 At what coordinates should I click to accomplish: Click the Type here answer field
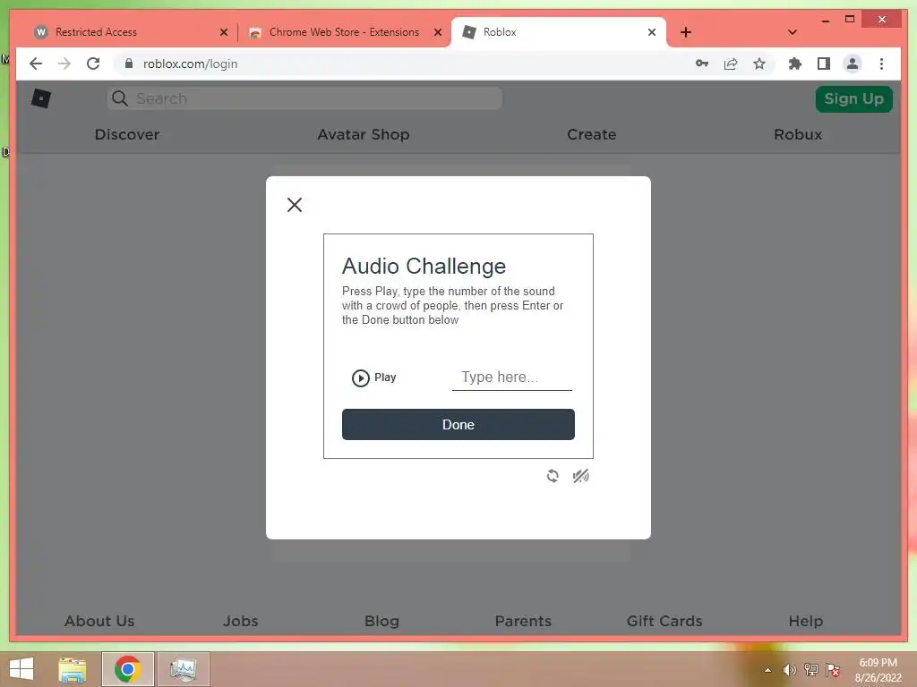pos(511,377)
